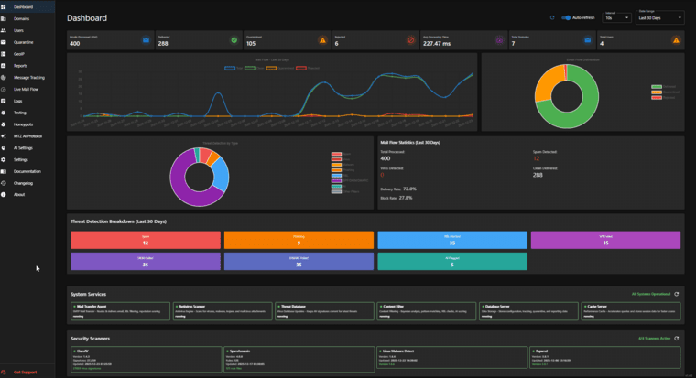Click the Block Rate 27.8% value
Viewport: 696px width, 378px height.
coord(406,198)
